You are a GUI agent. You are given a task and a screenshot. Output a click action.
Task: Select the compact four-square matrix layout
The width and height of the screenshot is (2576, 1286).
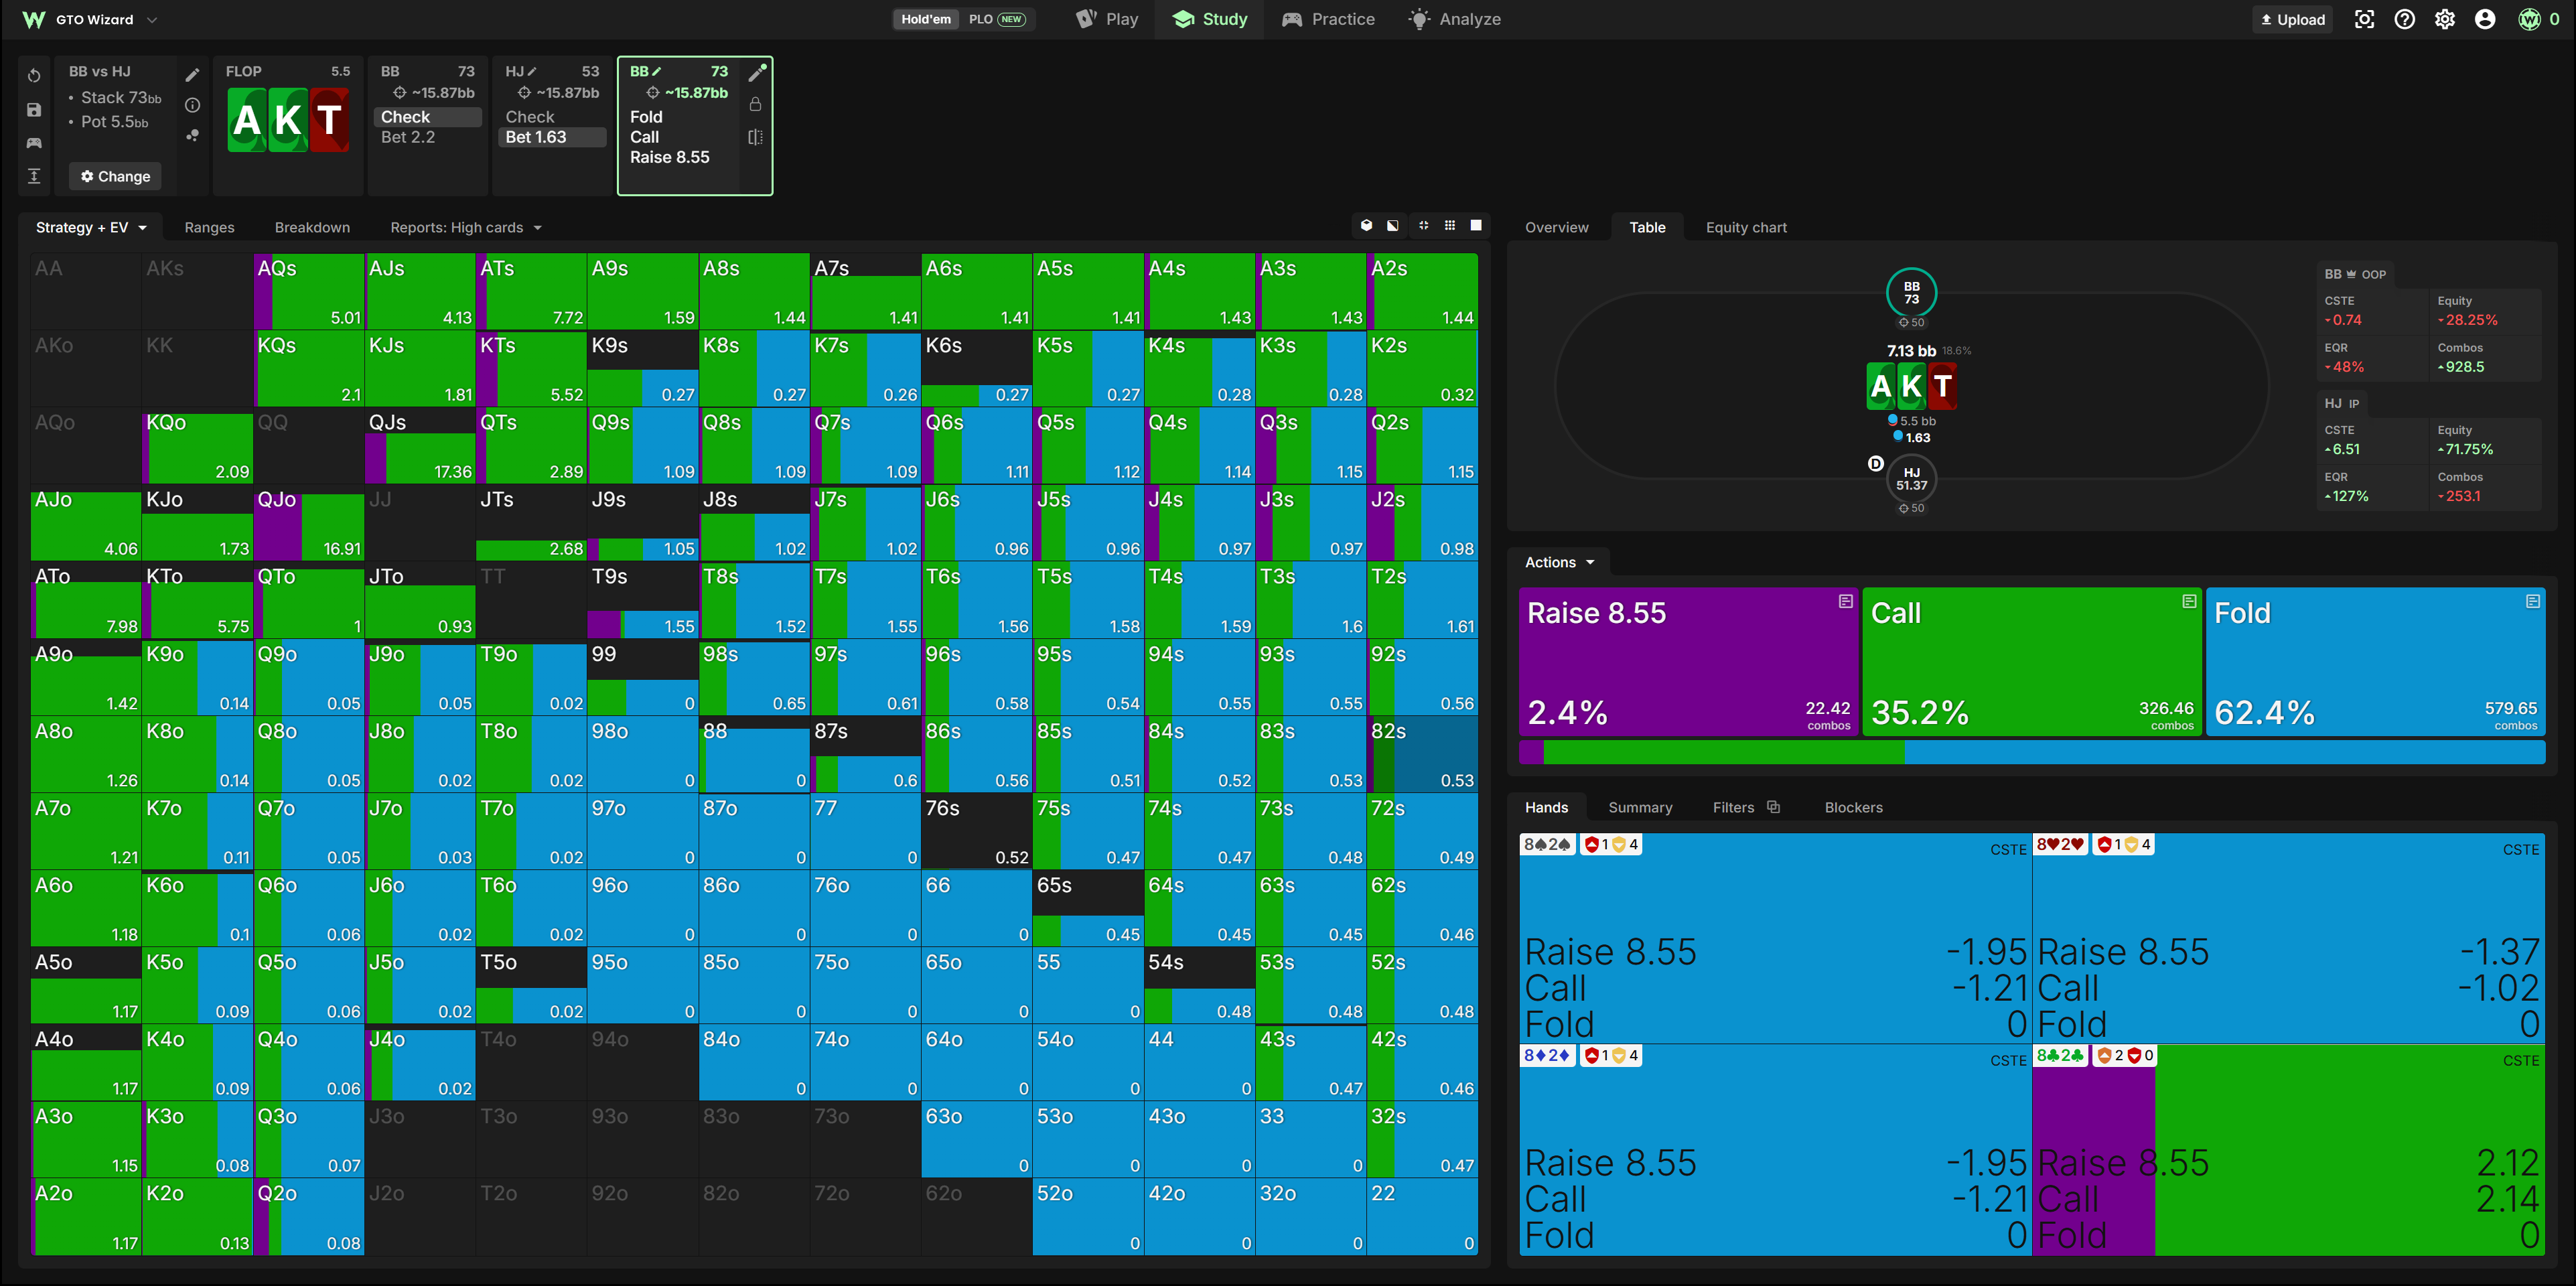point(1423,226)
